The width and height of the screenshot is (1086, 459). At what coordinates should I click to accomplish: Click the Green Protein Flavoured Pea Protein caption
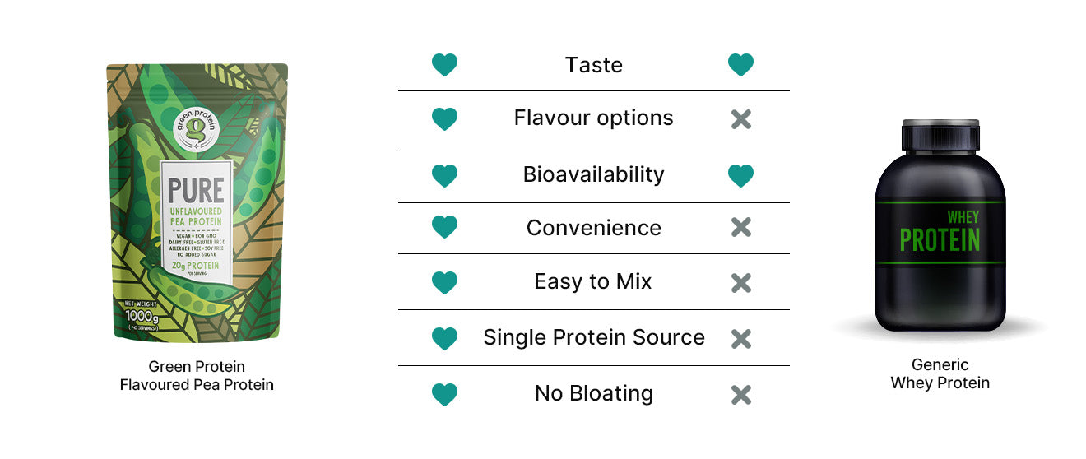coord(197,375)
